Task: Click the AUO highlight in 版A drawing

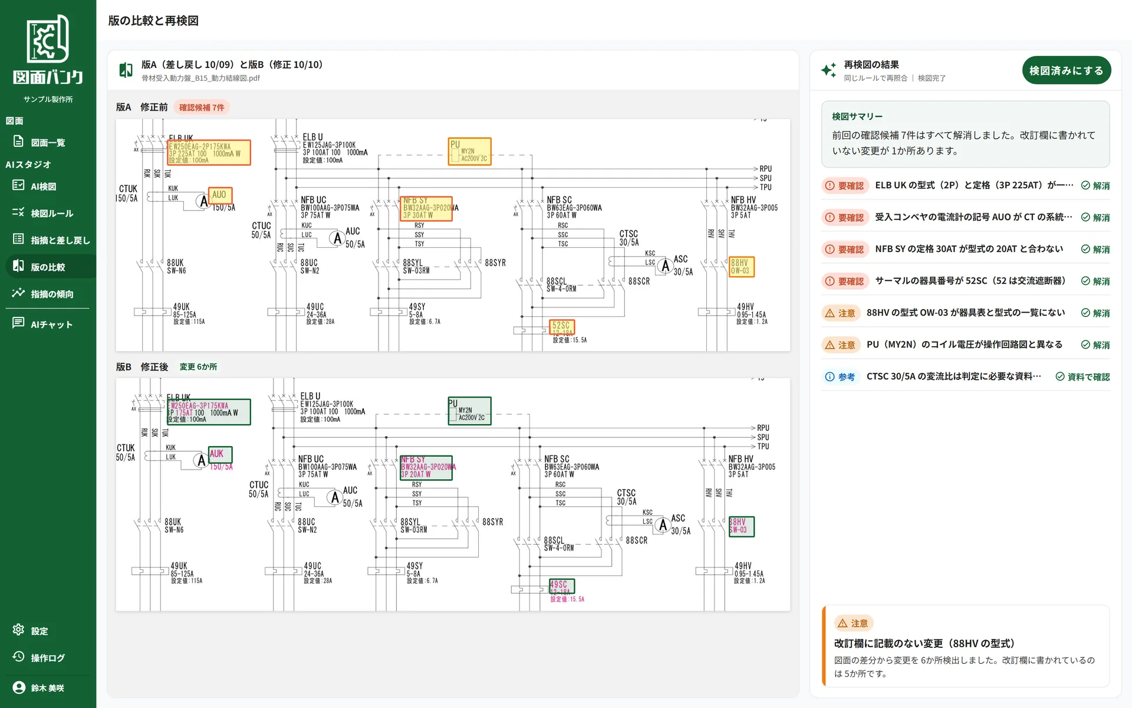Action: pyautogui.click(x=221, y=195)
